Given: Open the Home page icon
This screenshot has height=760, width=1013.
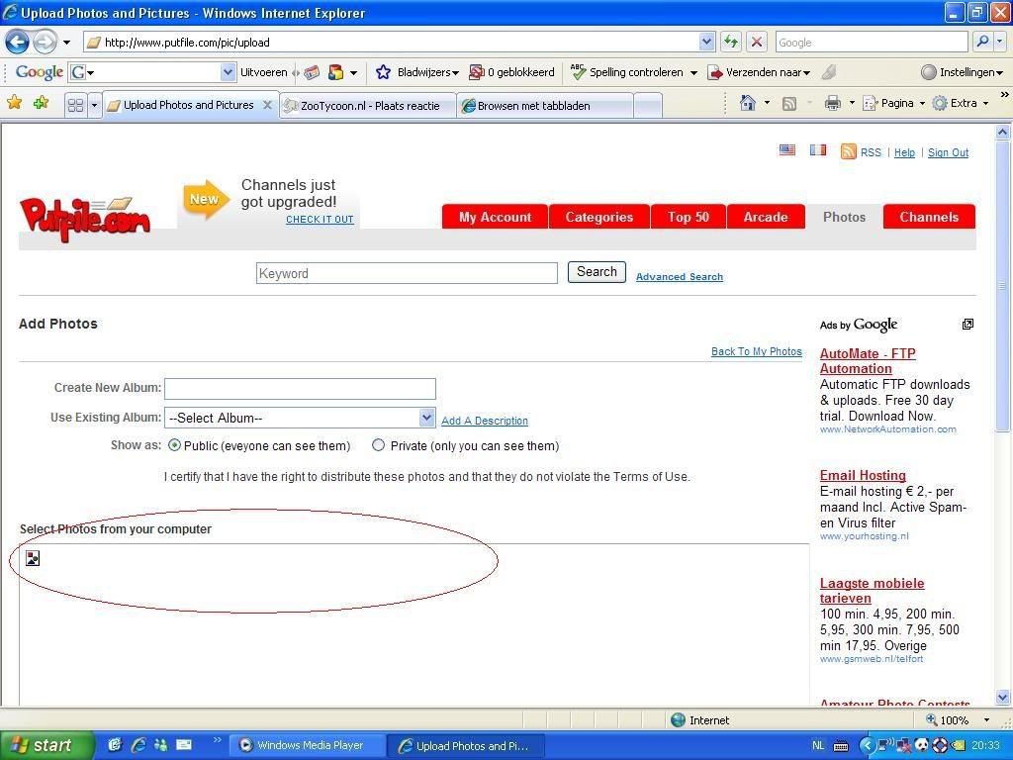Looking at the screenshot, I should [x=748, y=103].
